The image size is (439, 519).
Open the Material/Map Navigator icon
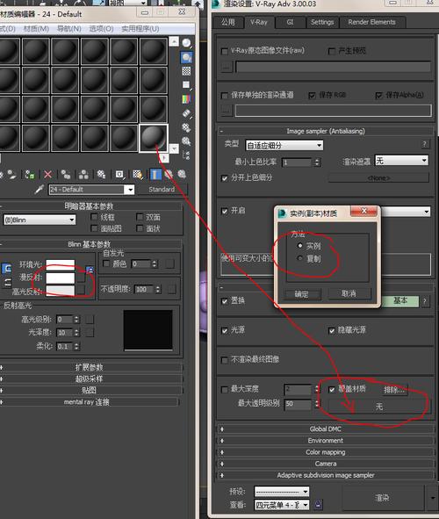pos(186,155)
